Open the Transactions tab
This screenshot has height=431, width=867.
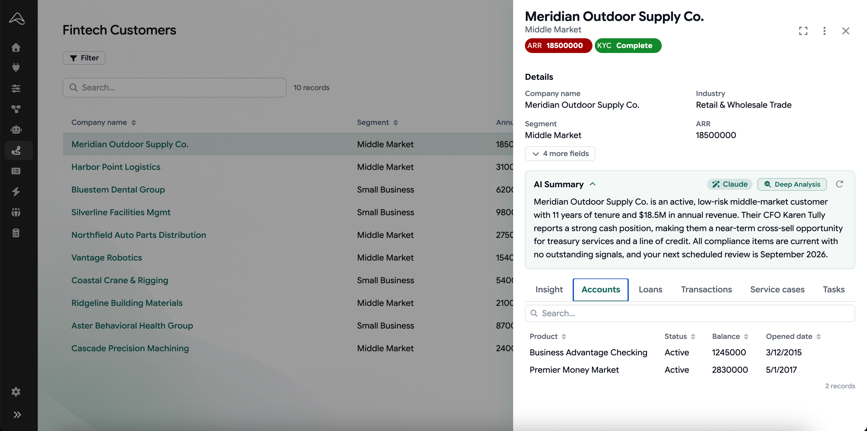706,290
